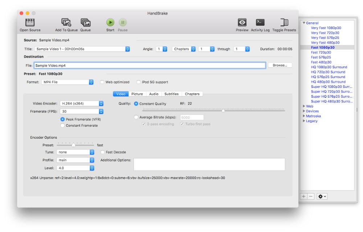The height and width of the screenshot is (232, 363).
Task: Select Fast 480p30 preset
Action: coord(321,62)
